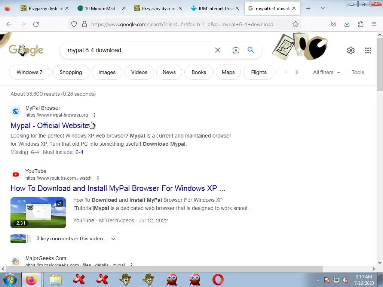This screenshot has width=383, height=287.
Task: Open the network tray icon
Action: (x=336, y=280)
